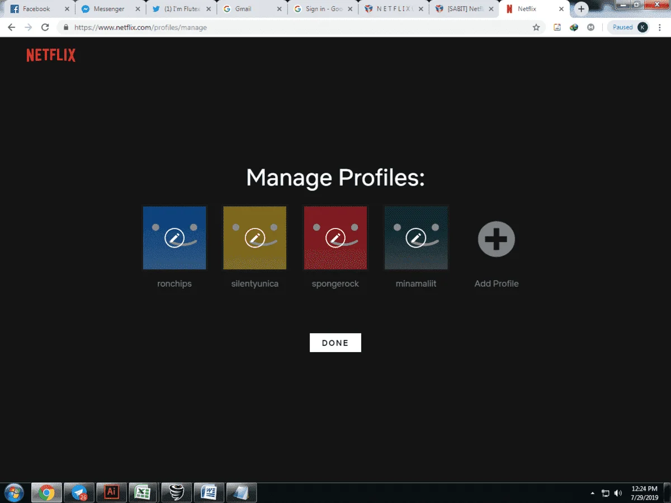Open a new browser tab

pyautogui.click(x=582, y=9)
